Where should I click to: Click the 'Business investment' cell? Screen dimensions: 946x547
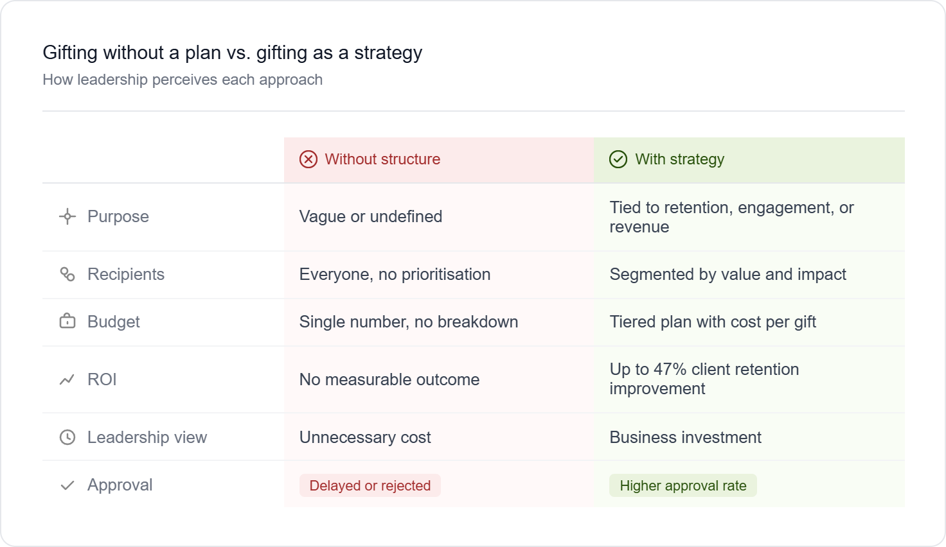coord(685,437)
